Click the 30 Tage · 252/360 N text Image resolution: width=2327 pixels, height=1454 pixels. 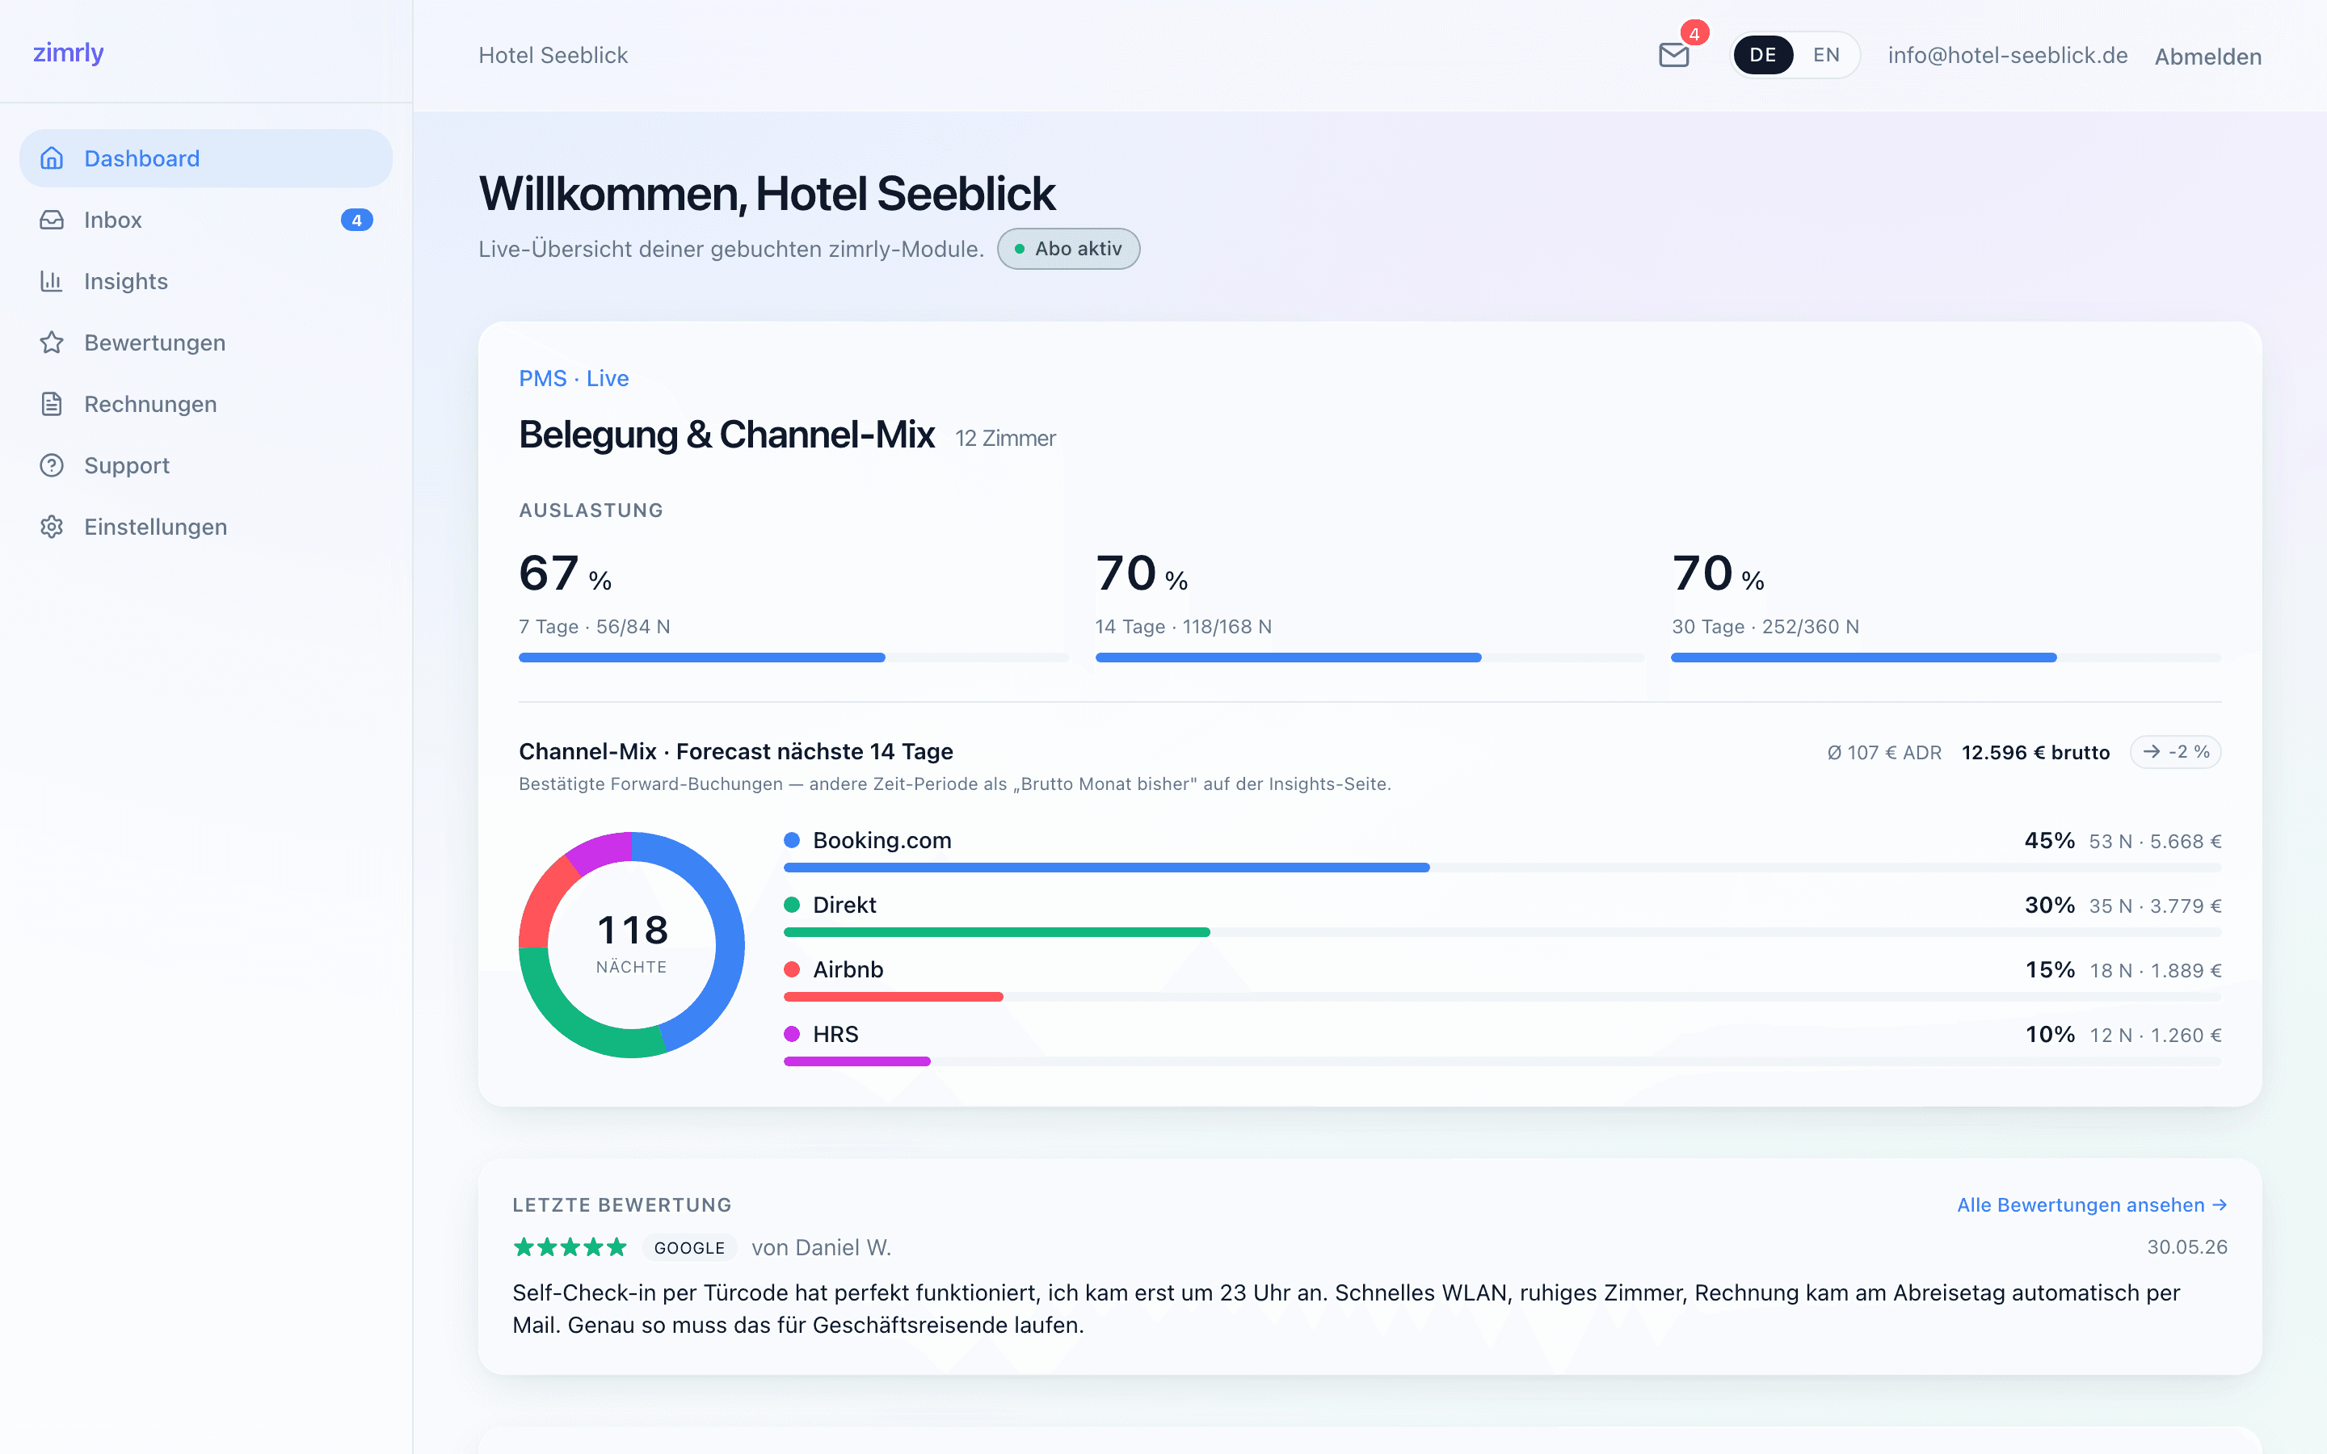(x=1765, y=627)
